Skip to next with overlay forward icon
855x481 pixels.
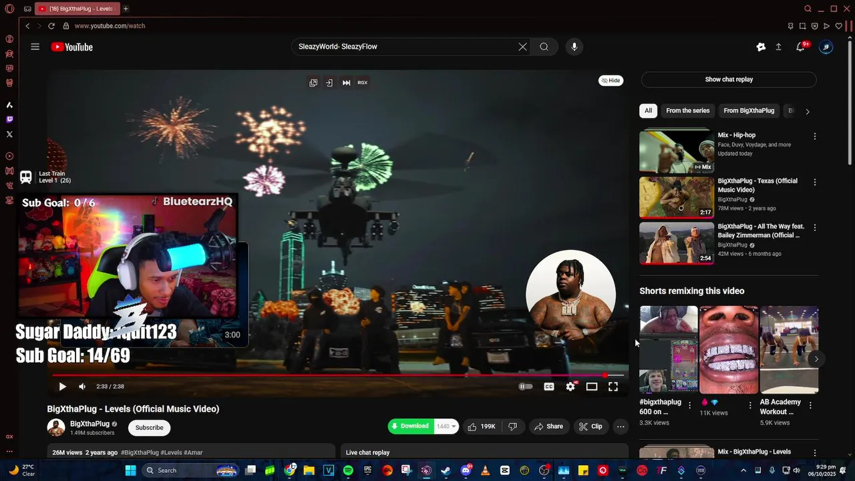click(x=346, y=83)
